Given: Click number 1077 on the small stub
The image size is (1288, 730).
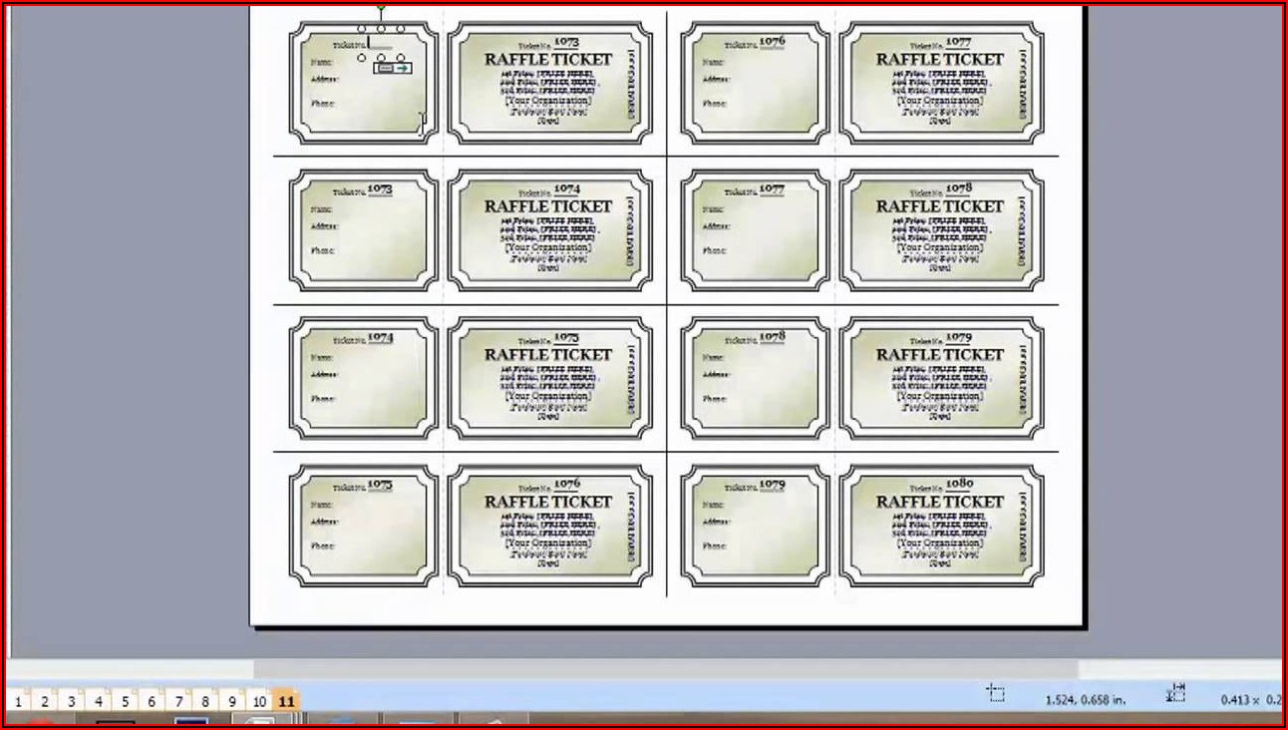Looking at the screenshot, I should click(x=772, y=188).
